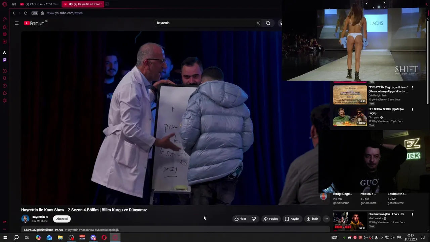
Task: Switch TUR keyboard language indicator
Action: click(399, 238)
